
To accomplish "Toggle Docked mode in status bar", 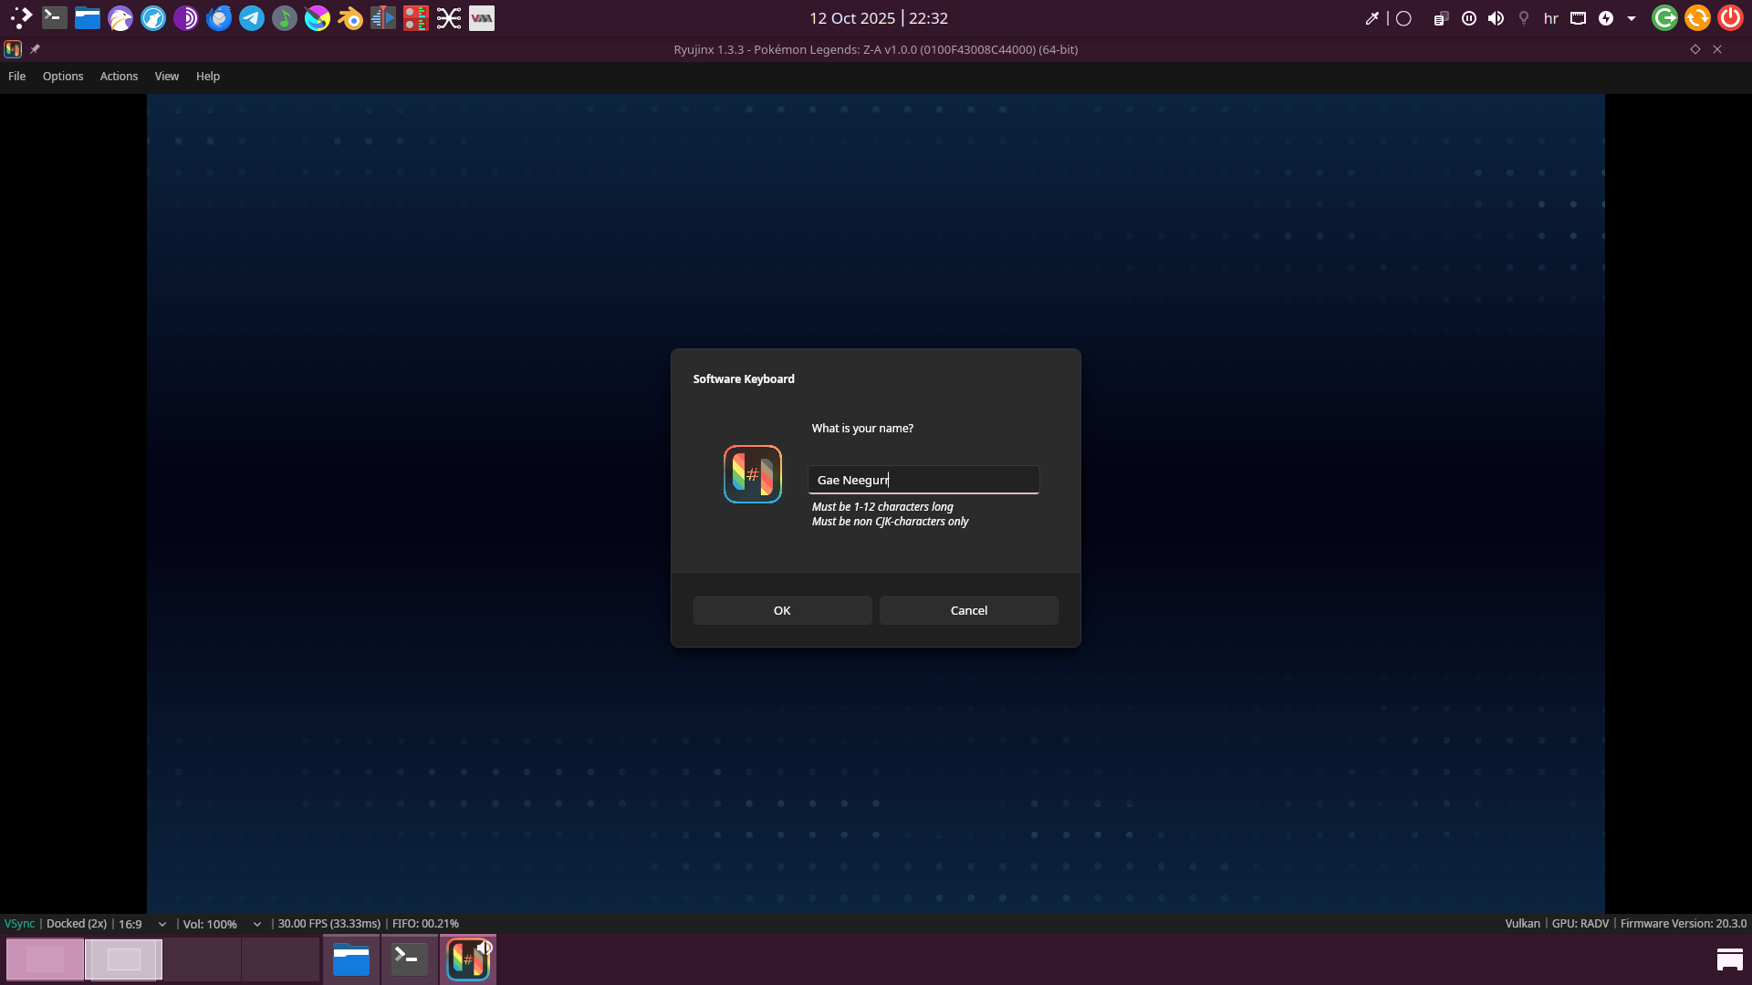I will point(77,924).
